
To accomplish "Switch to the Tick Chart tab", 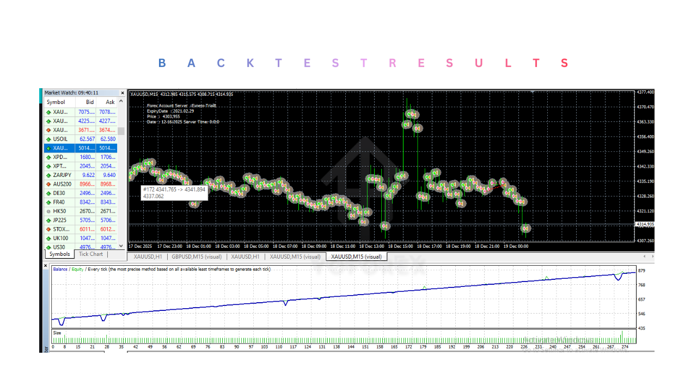I will (90, 254).
